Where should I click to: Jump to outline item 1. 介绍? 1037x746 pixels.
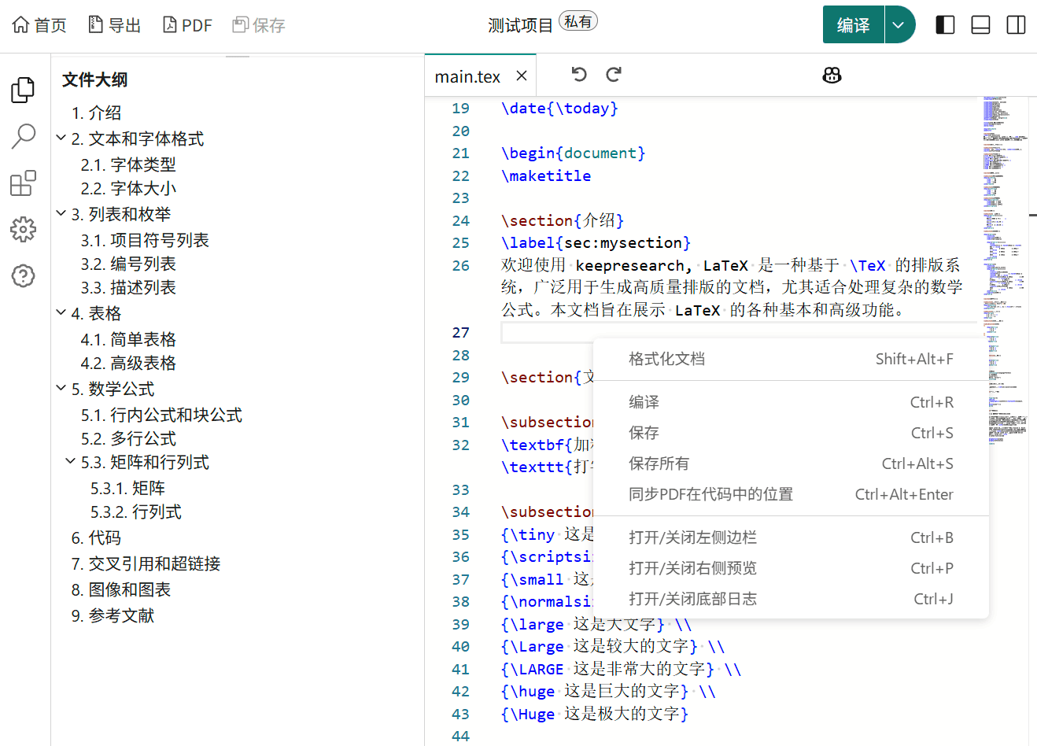coord(96,113)
